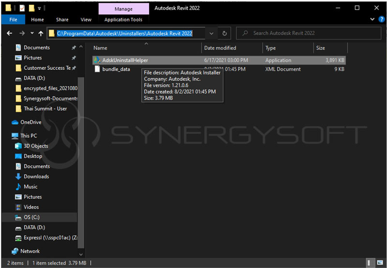387x268 pixels.
Task: Open the File tab
Action: [13, 19]
